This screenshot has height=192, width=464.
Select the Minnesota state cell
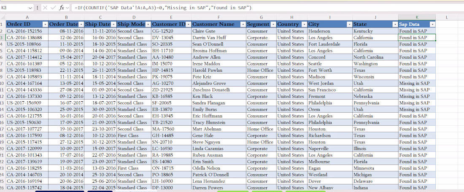375,168
